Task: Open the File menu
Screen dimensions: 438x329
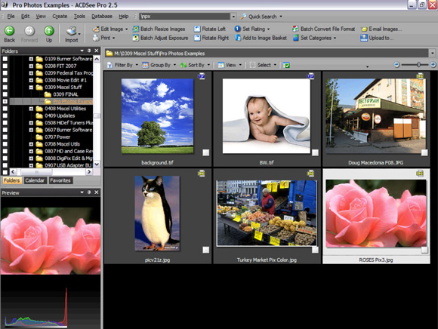Action: coord(11,17)
